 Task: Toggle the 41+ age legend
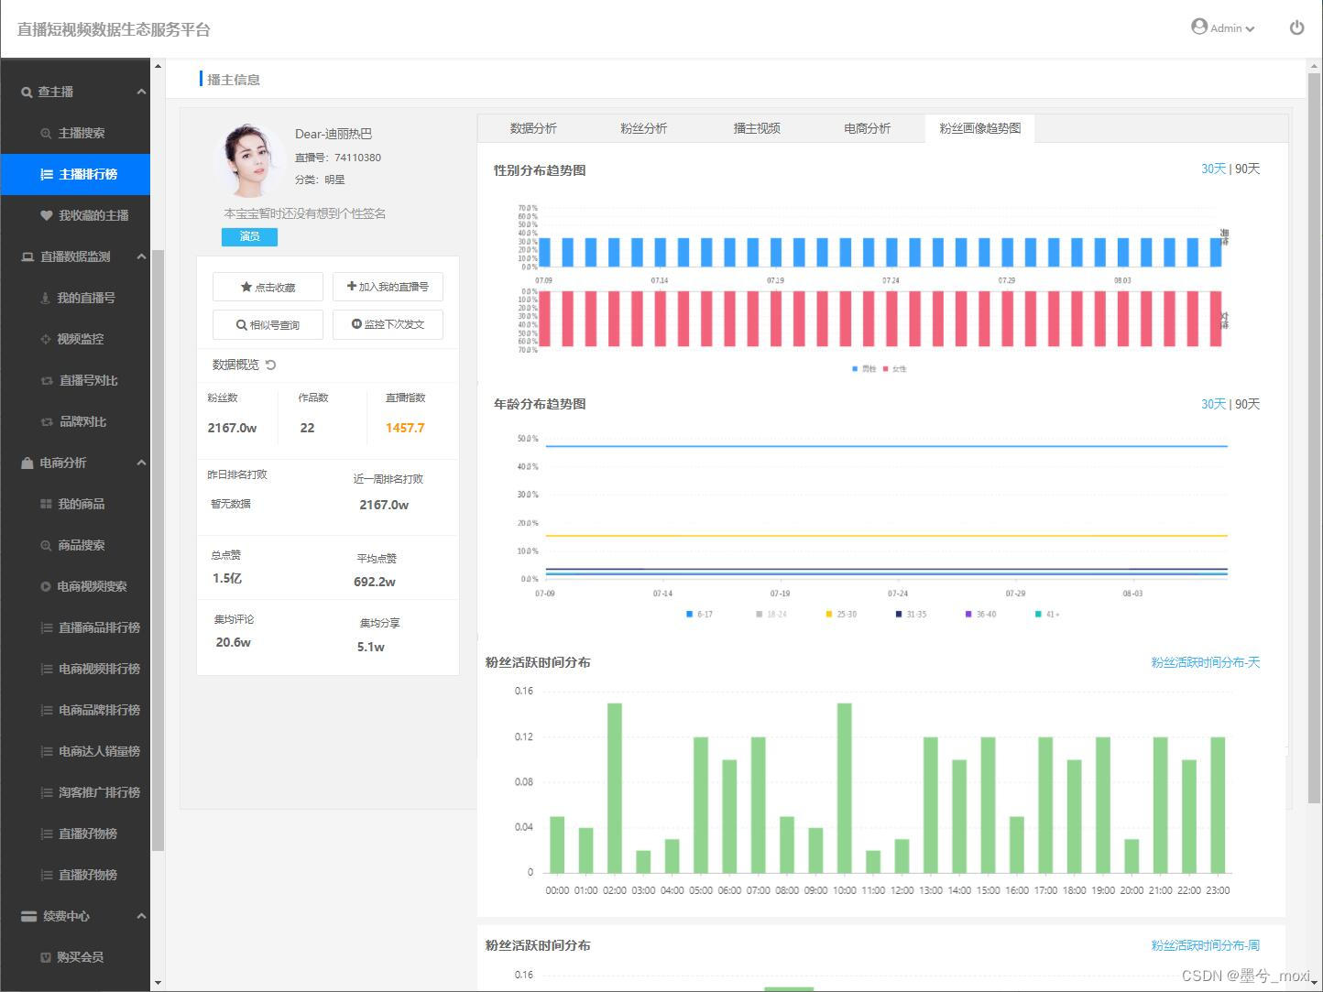[1047, 614]
